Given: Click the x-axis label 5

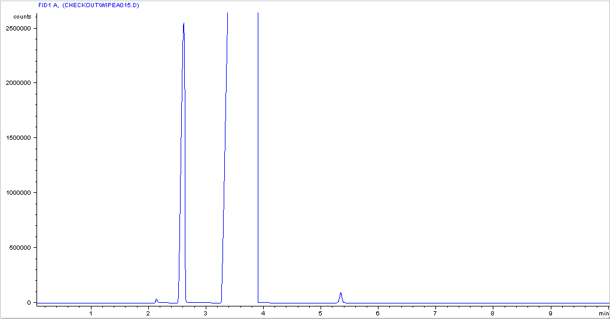Looking at the screenshot, I should coord(321,313).
